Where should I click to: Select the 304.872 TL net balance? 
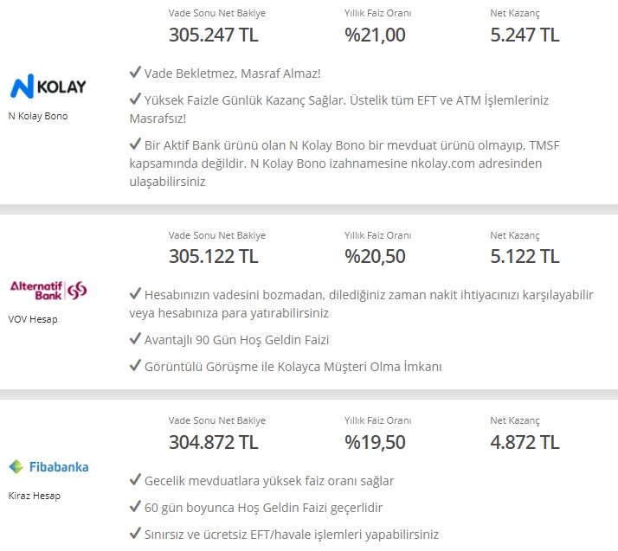(x=213, y=442)
